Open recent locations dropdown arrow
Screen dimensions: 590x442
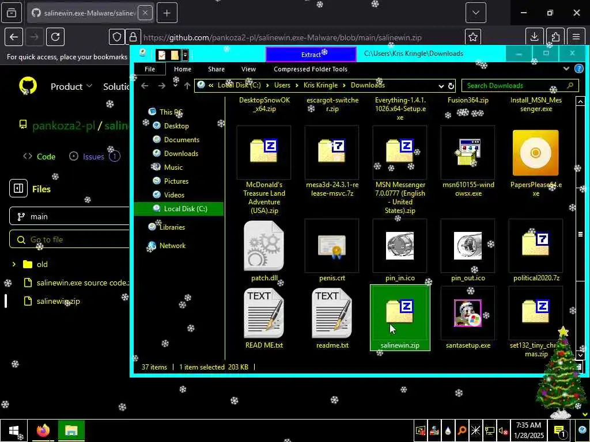(x=175, y=86)
